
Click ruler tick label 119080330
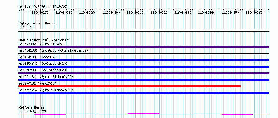pos(183,13)
